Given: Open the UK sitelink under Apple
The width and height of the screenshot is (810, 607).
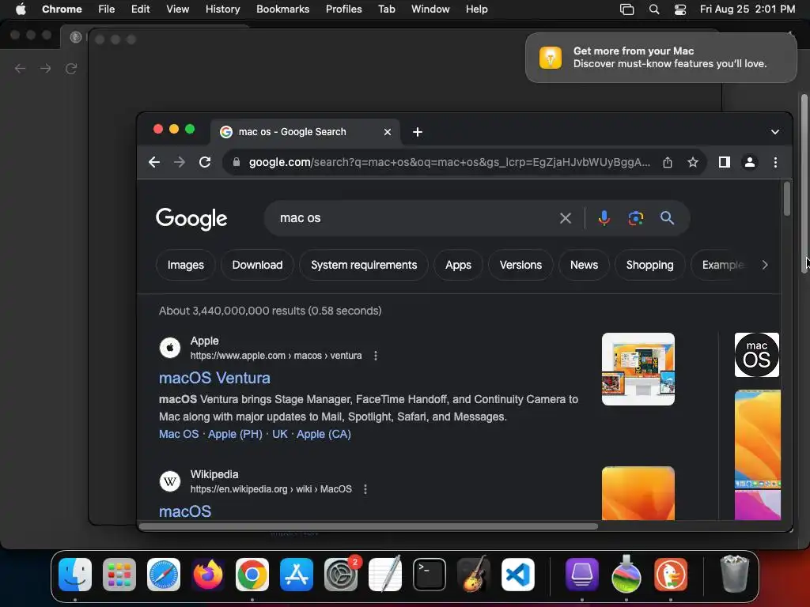Looking at the screenshot, I should tap(279, 434).
